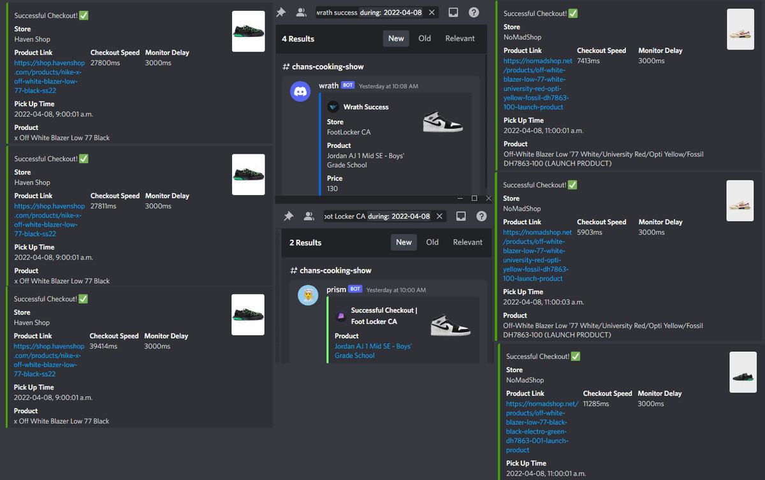Image resolution: width=765 pixels, height=480 pixels.
Task: Select the Relevant tab in the 2 Results panel
Action: click(467, 242)
